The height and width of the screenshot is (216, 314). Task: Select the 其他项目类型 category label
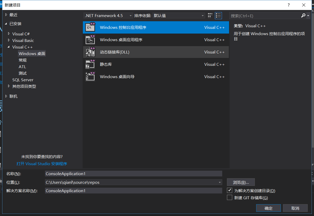[24, 87]
